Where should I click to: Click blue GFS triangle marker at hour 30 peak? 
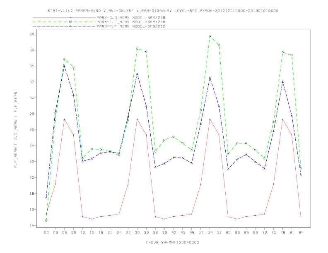137,74
